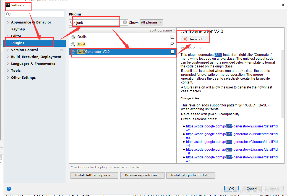Select Keymap in settings tree
Image resolution: width=287 pixels, height=196 pixels.
(x=18, y=29)
